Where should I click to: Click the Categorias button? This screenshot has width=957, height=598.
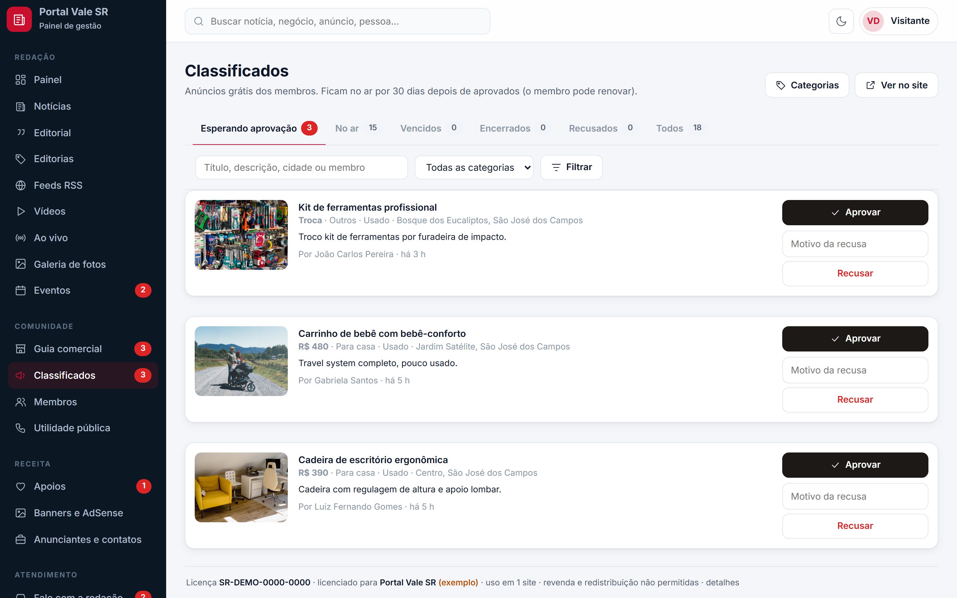pos(807,85)
